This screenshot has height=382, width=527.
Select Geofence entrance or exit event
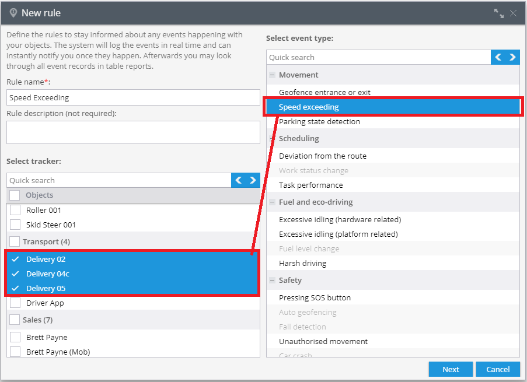(x=324, y=92)
